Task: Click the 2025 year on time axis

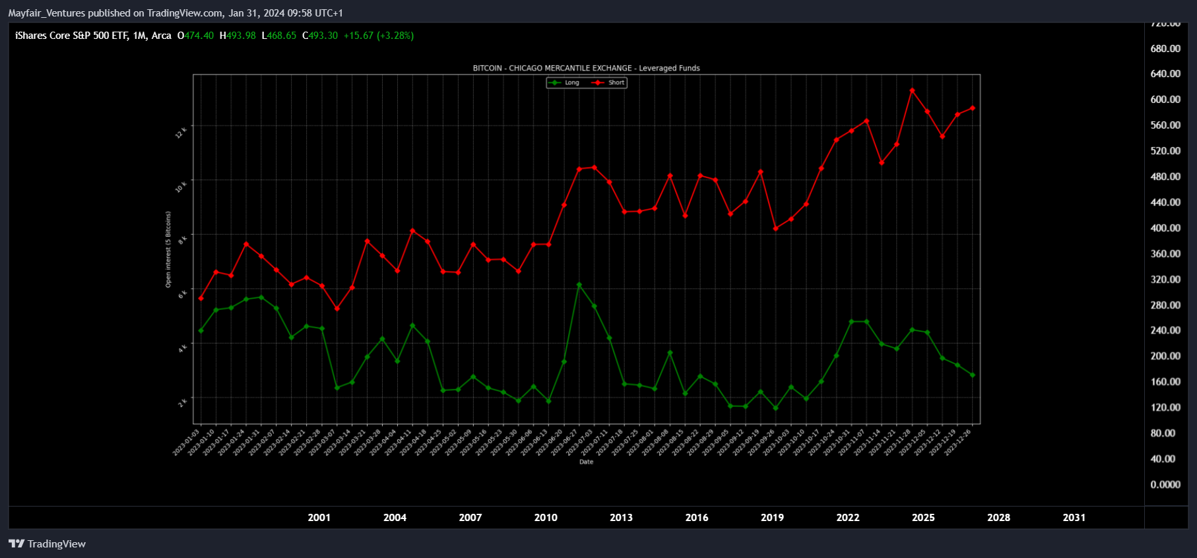Action: click(x=923, y=517)
